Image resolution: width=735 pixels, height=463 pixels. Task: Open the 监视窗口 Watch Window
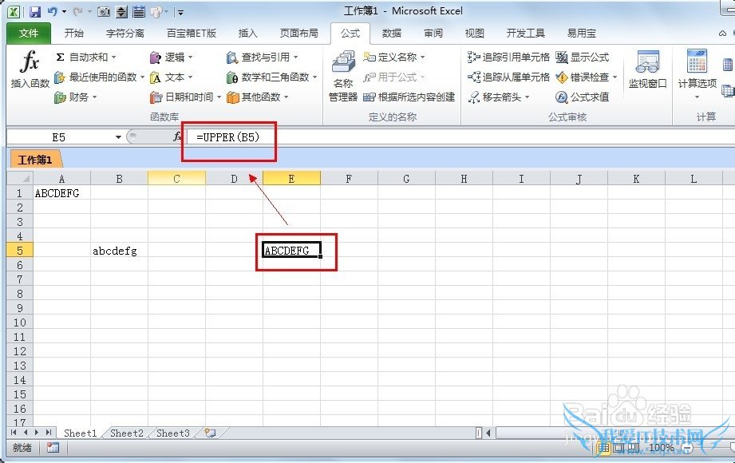coord(647,69)
